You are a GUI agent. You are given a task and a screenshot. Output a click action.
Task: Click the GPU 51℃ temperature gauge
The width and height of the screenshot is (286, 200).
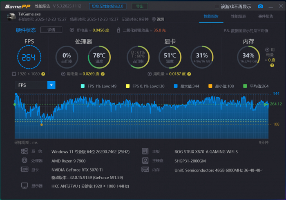point(170,57)
